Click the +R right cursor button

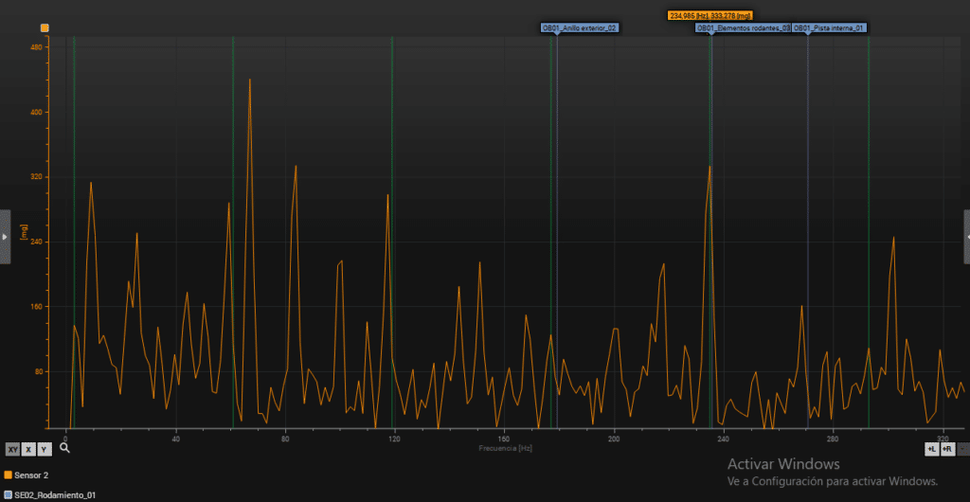tap(947, 449)
